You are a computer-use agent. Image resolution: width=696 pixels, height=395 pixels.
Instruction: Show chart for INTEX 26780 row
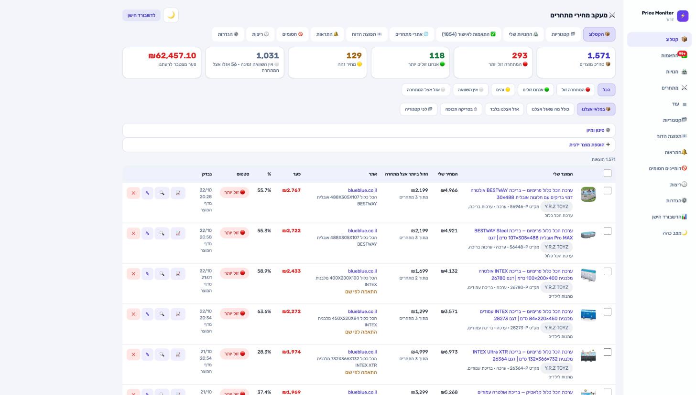coord(178,274)
